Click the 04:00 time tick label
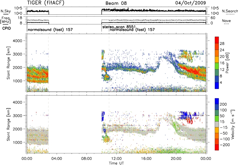The image size is (238, 165). click(57, 159)
